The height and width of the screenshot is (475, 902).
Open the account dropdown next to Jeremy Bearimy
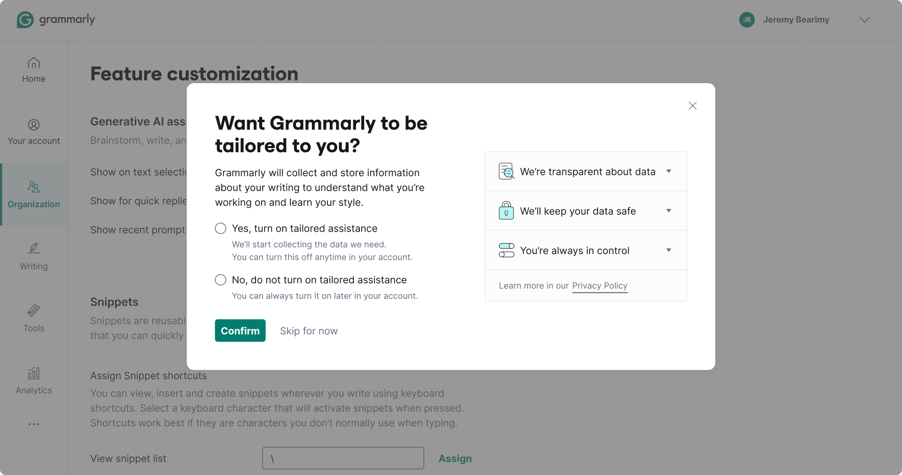[x=865, y=20]
